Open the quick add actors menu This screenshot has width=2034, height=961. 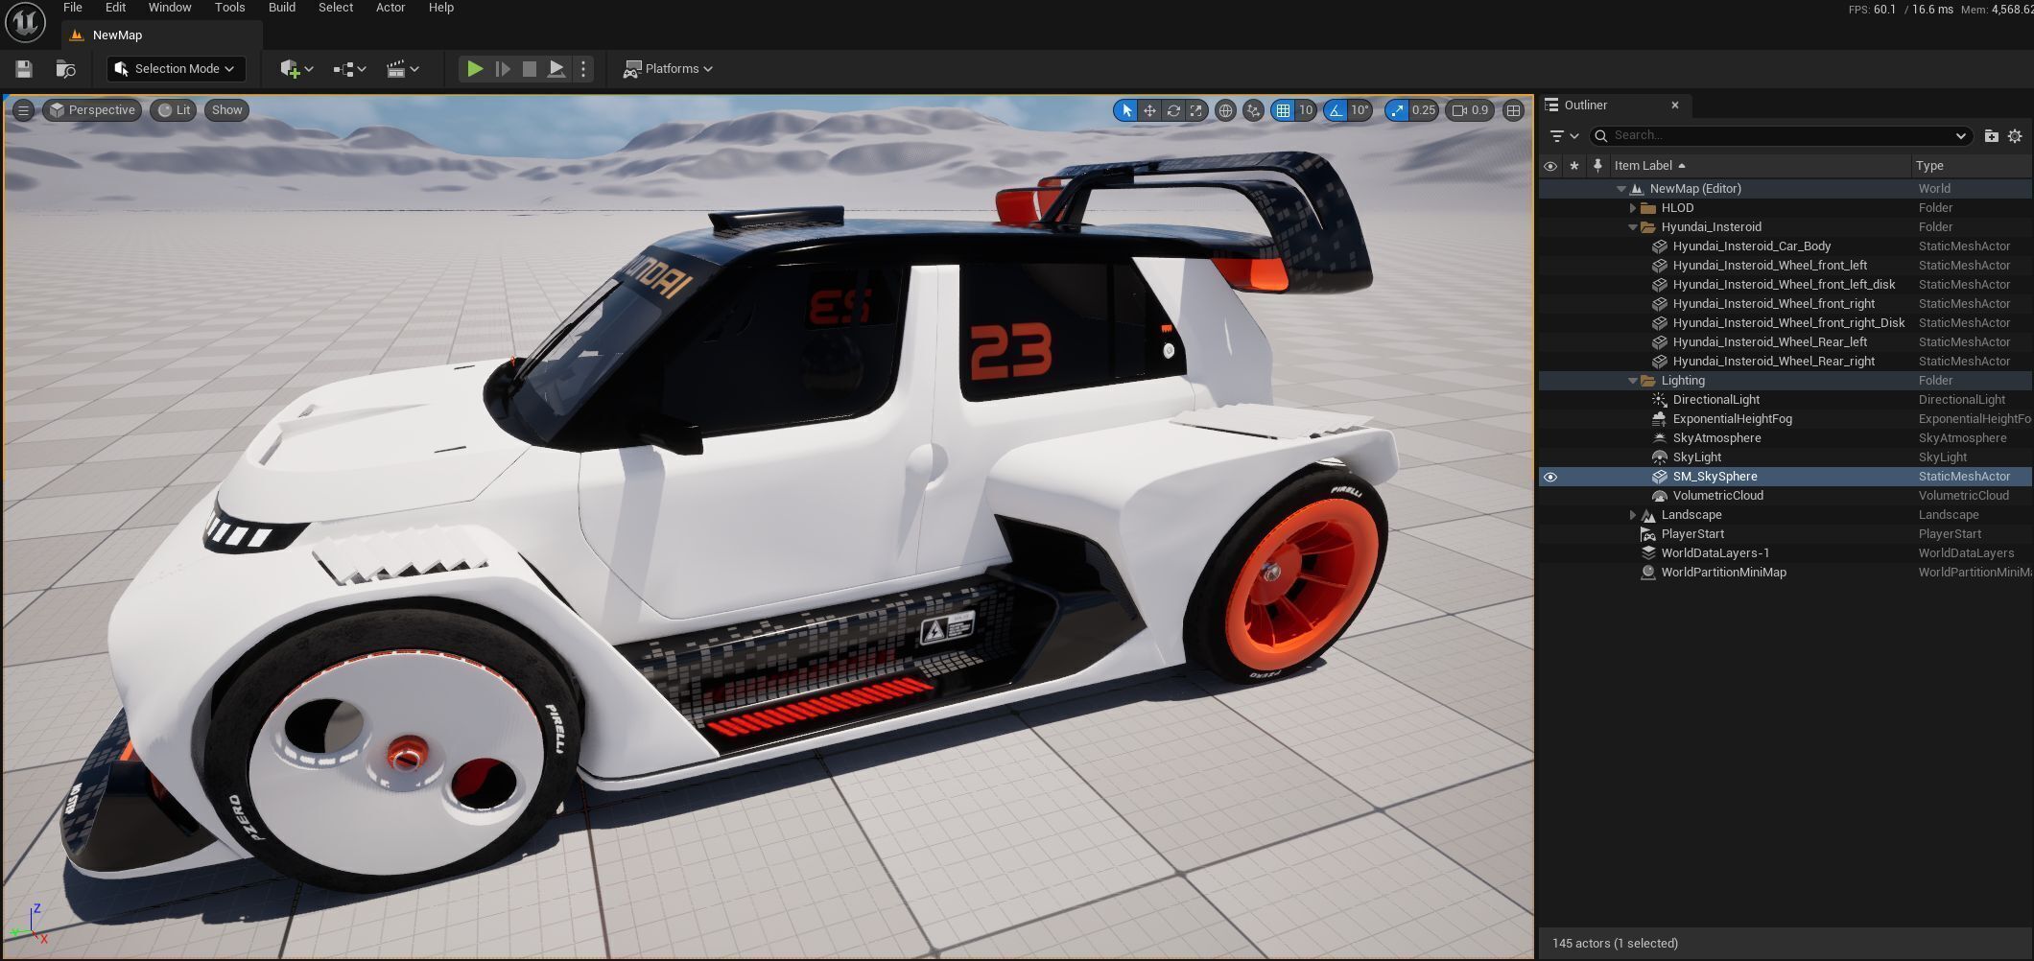point(296,69)
